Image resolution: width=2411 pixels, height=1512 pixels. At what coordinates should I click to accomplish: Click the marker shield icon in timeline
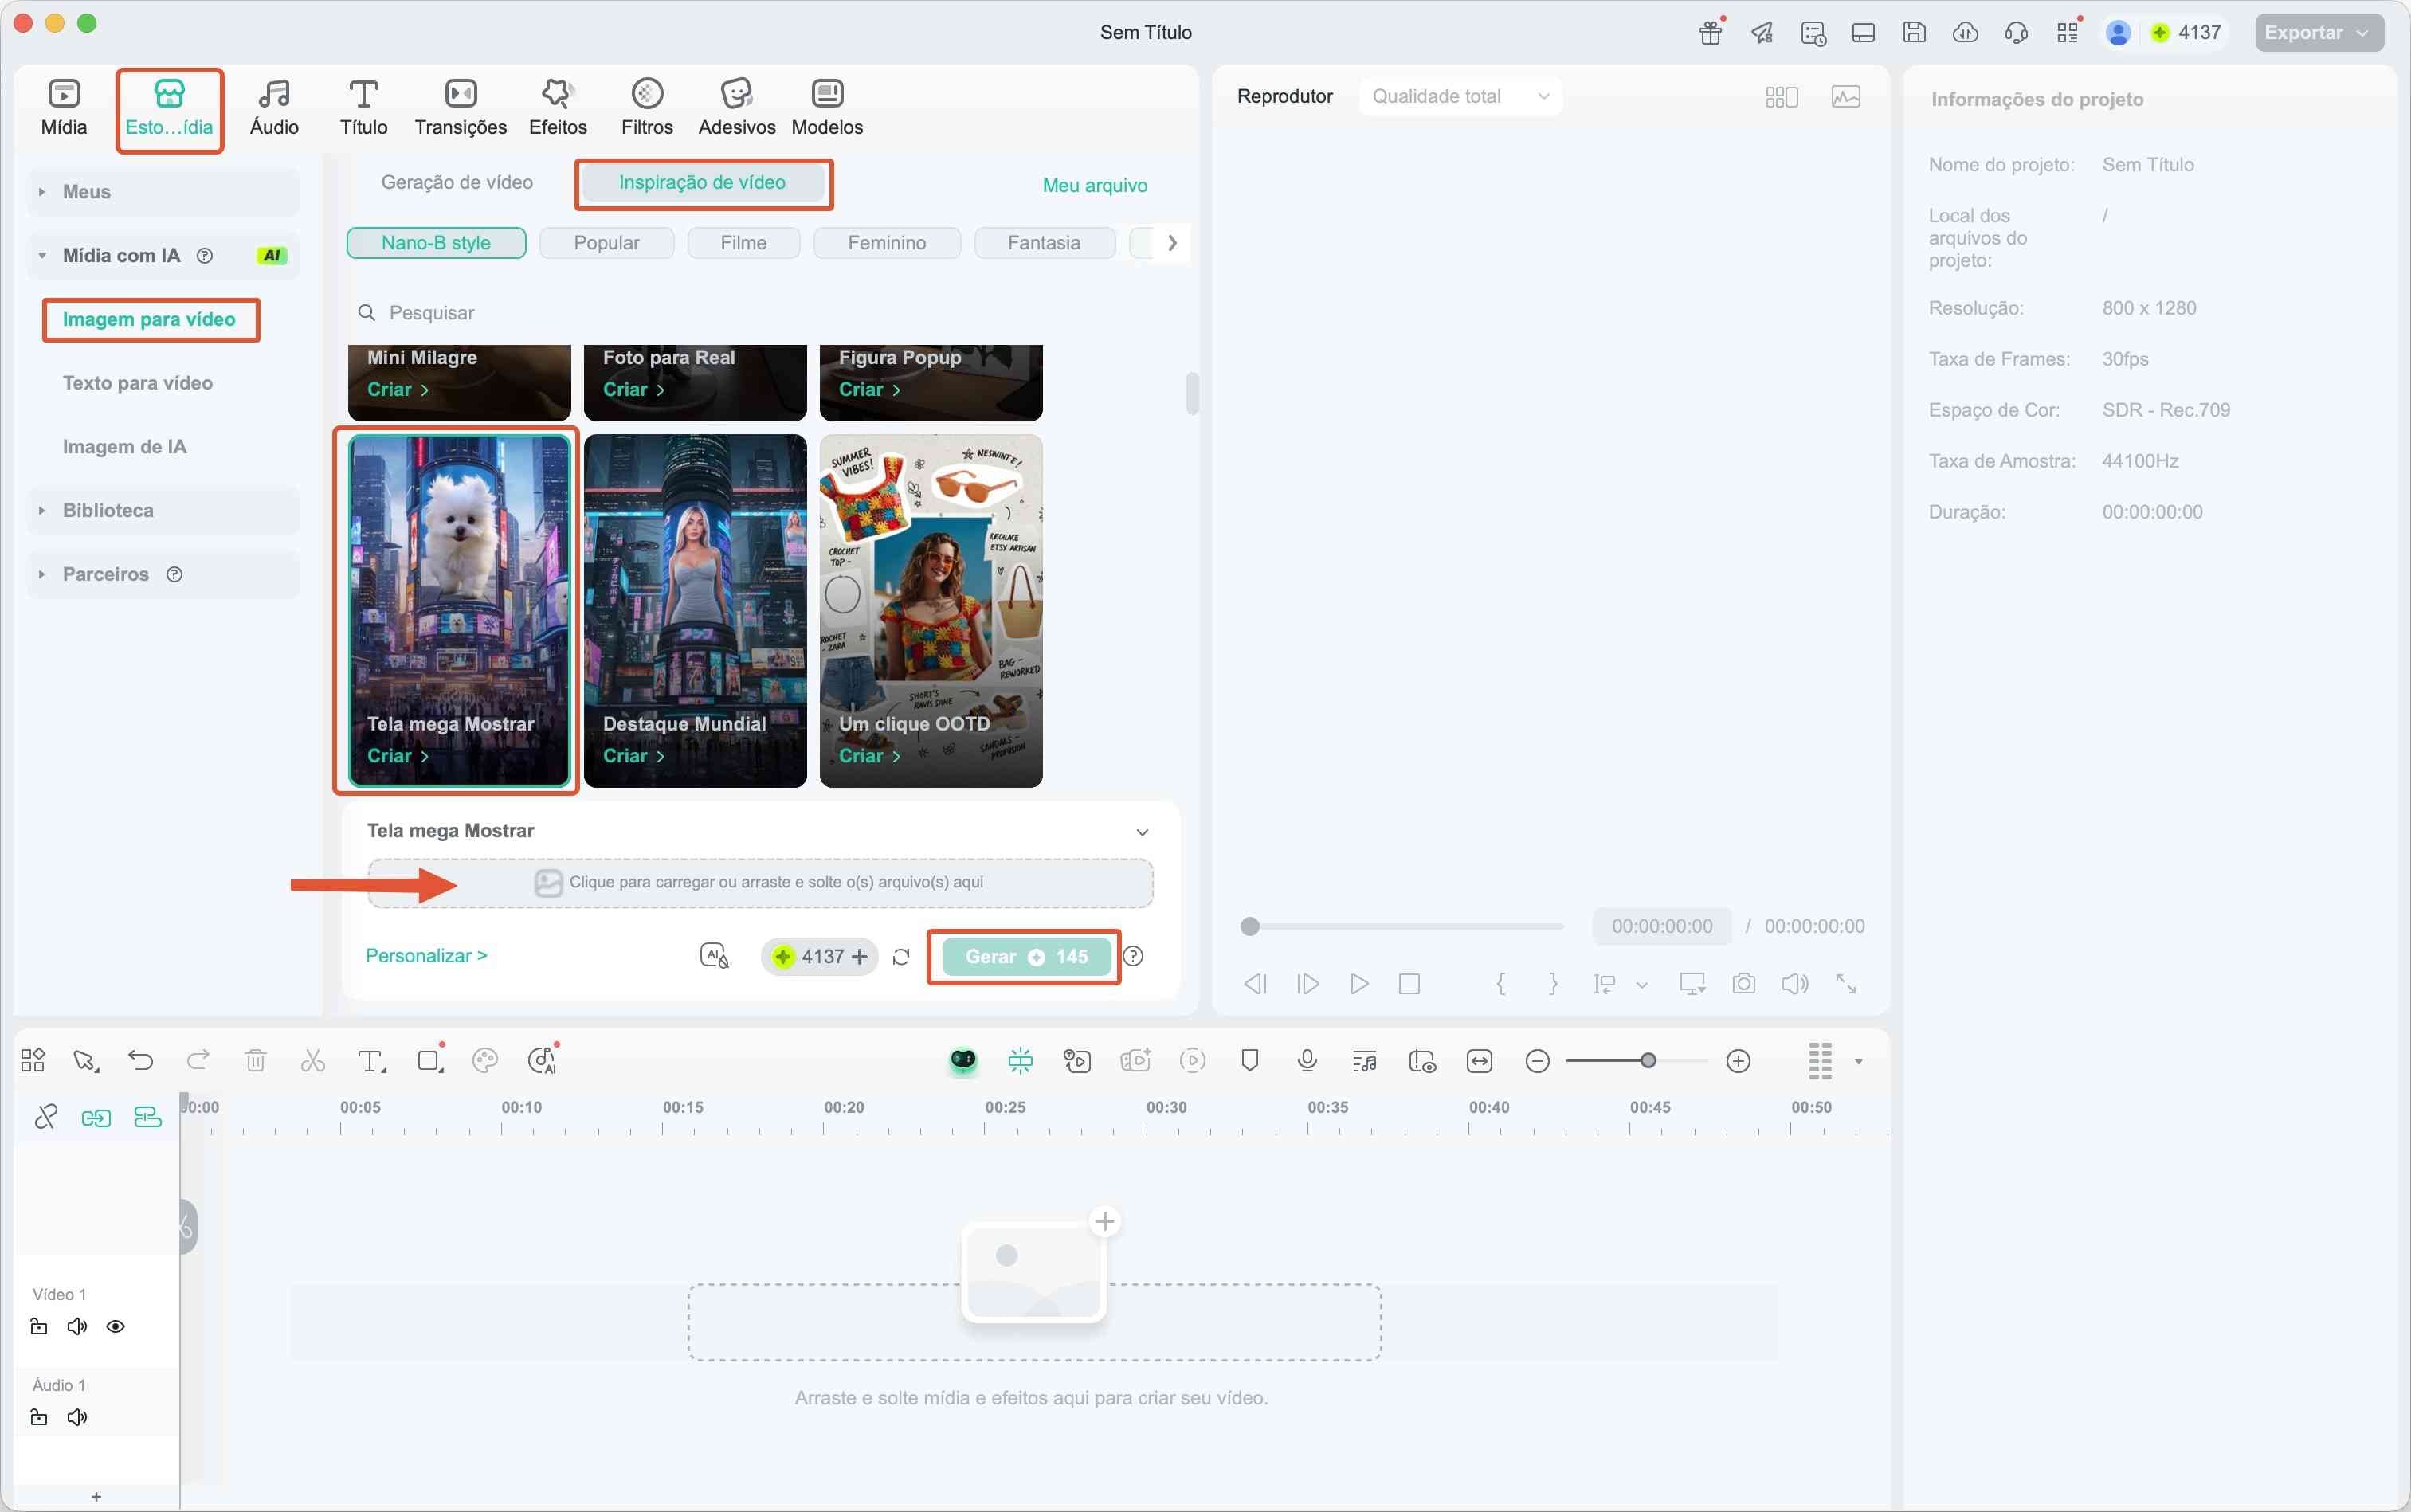point(1249,1061)
